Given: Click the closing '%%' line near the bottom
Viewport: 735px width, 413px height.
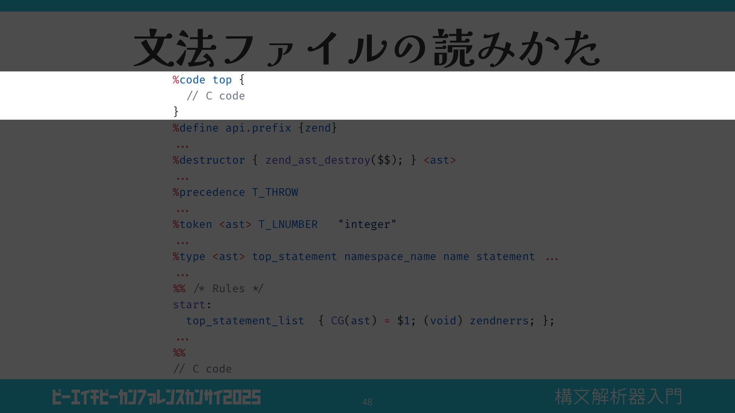Looking at the screenshot, I should coord(179,353).
